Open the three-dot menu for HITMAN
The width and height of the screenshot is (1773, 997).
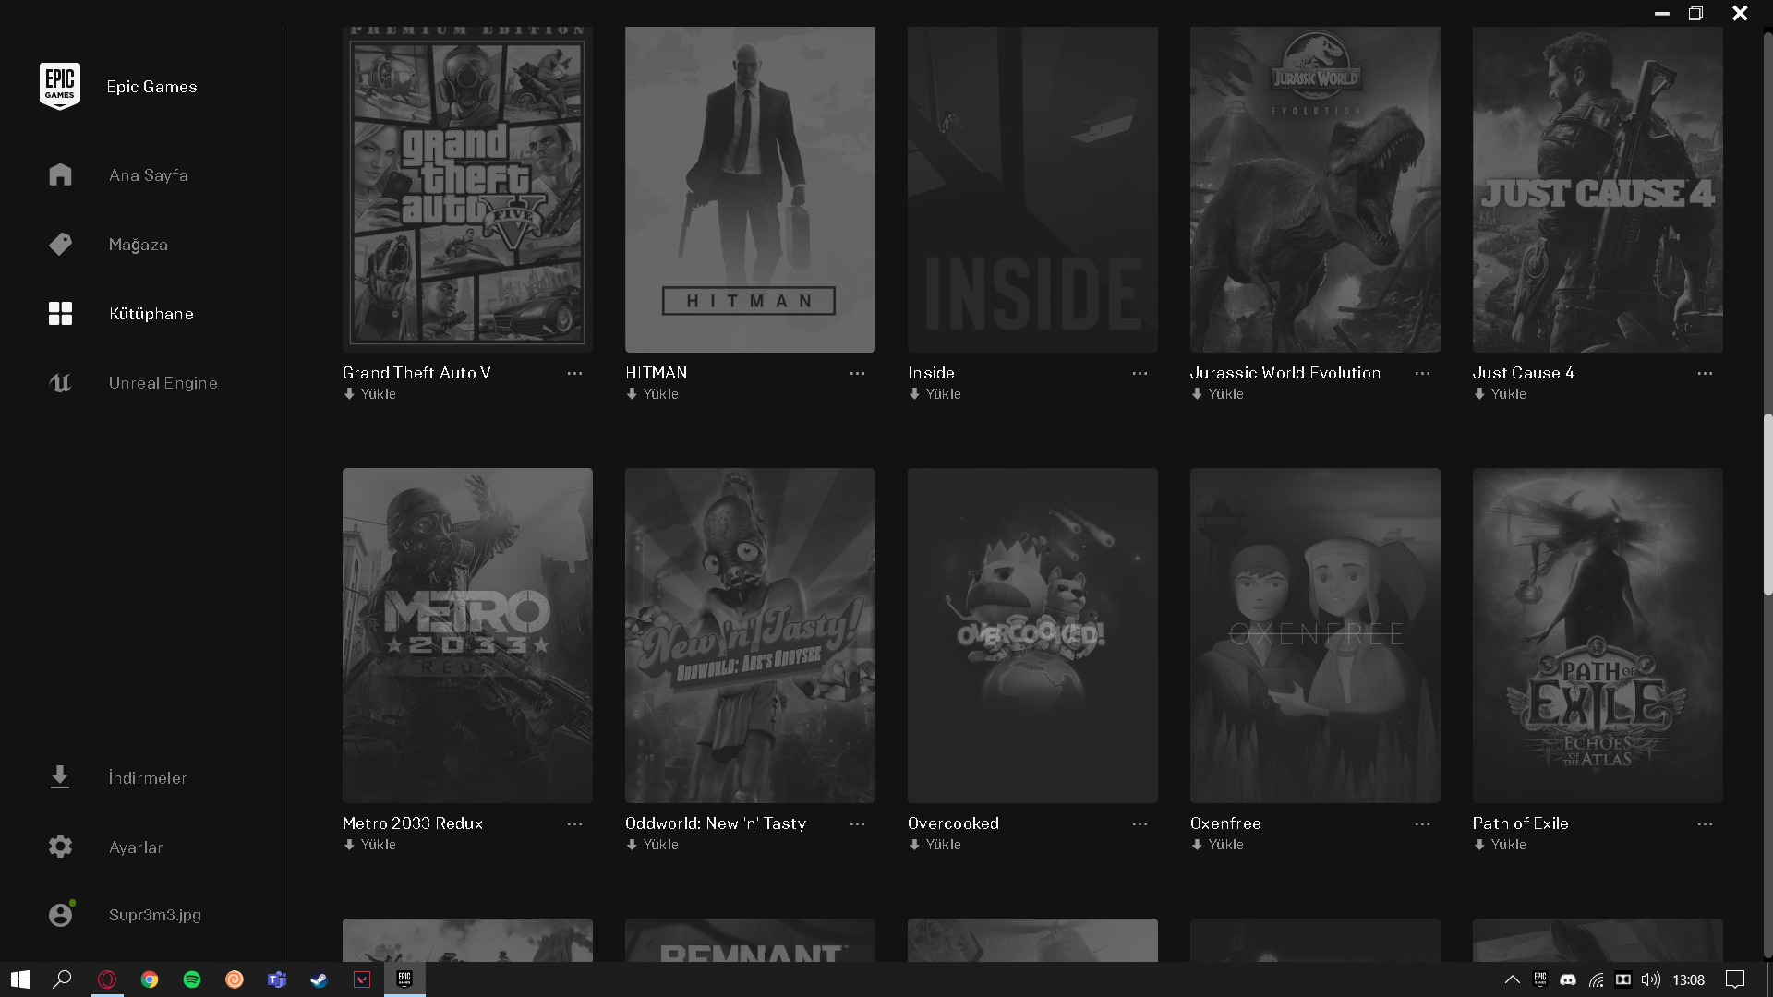pos(857,373)
